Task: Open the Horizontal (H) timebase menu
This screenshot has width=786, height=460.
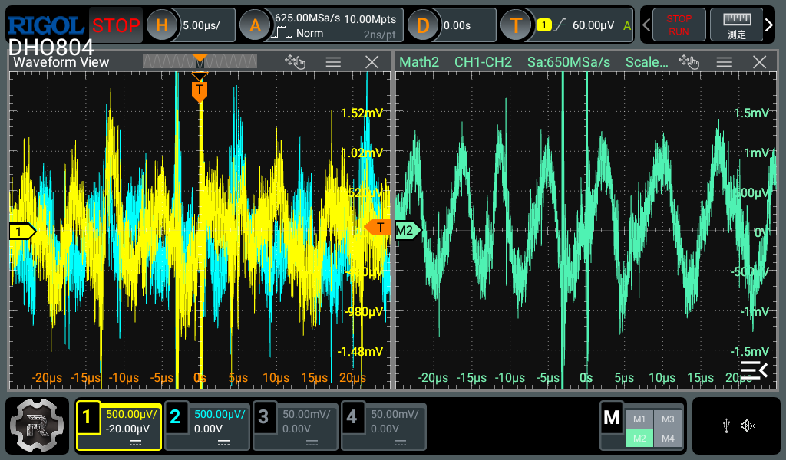Action: coord(161,25)
